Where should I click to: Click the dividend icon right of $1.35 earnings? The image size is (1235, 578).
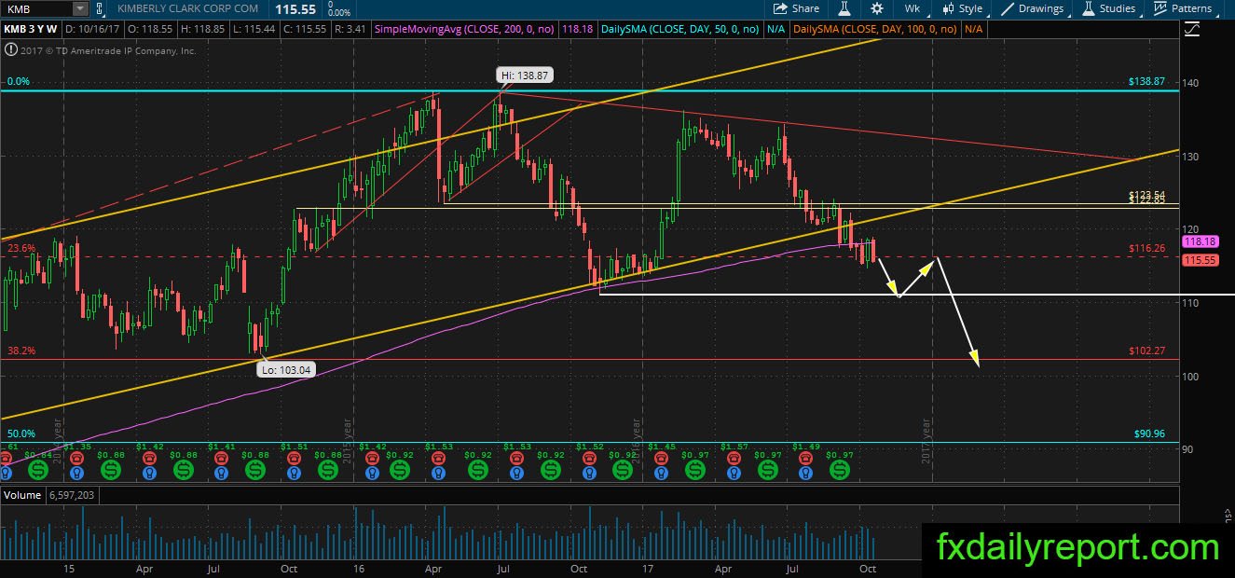pos(111,470)
